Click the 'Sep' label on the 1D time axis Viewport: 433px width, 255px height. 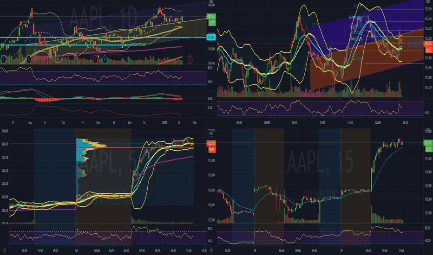point(30,123)
